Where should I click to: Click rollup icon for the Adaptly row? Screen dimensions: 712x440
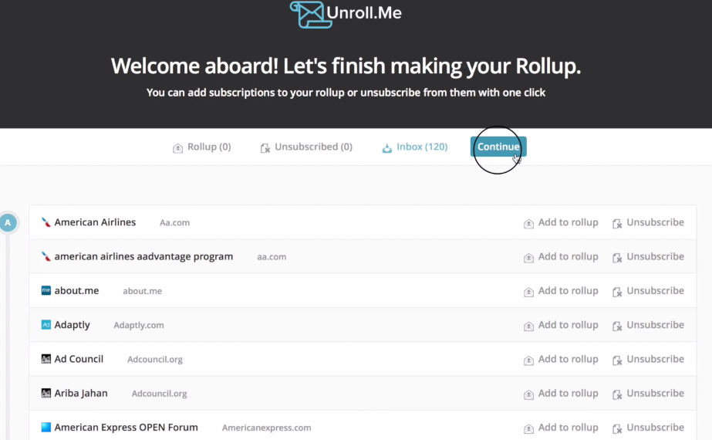528,326
